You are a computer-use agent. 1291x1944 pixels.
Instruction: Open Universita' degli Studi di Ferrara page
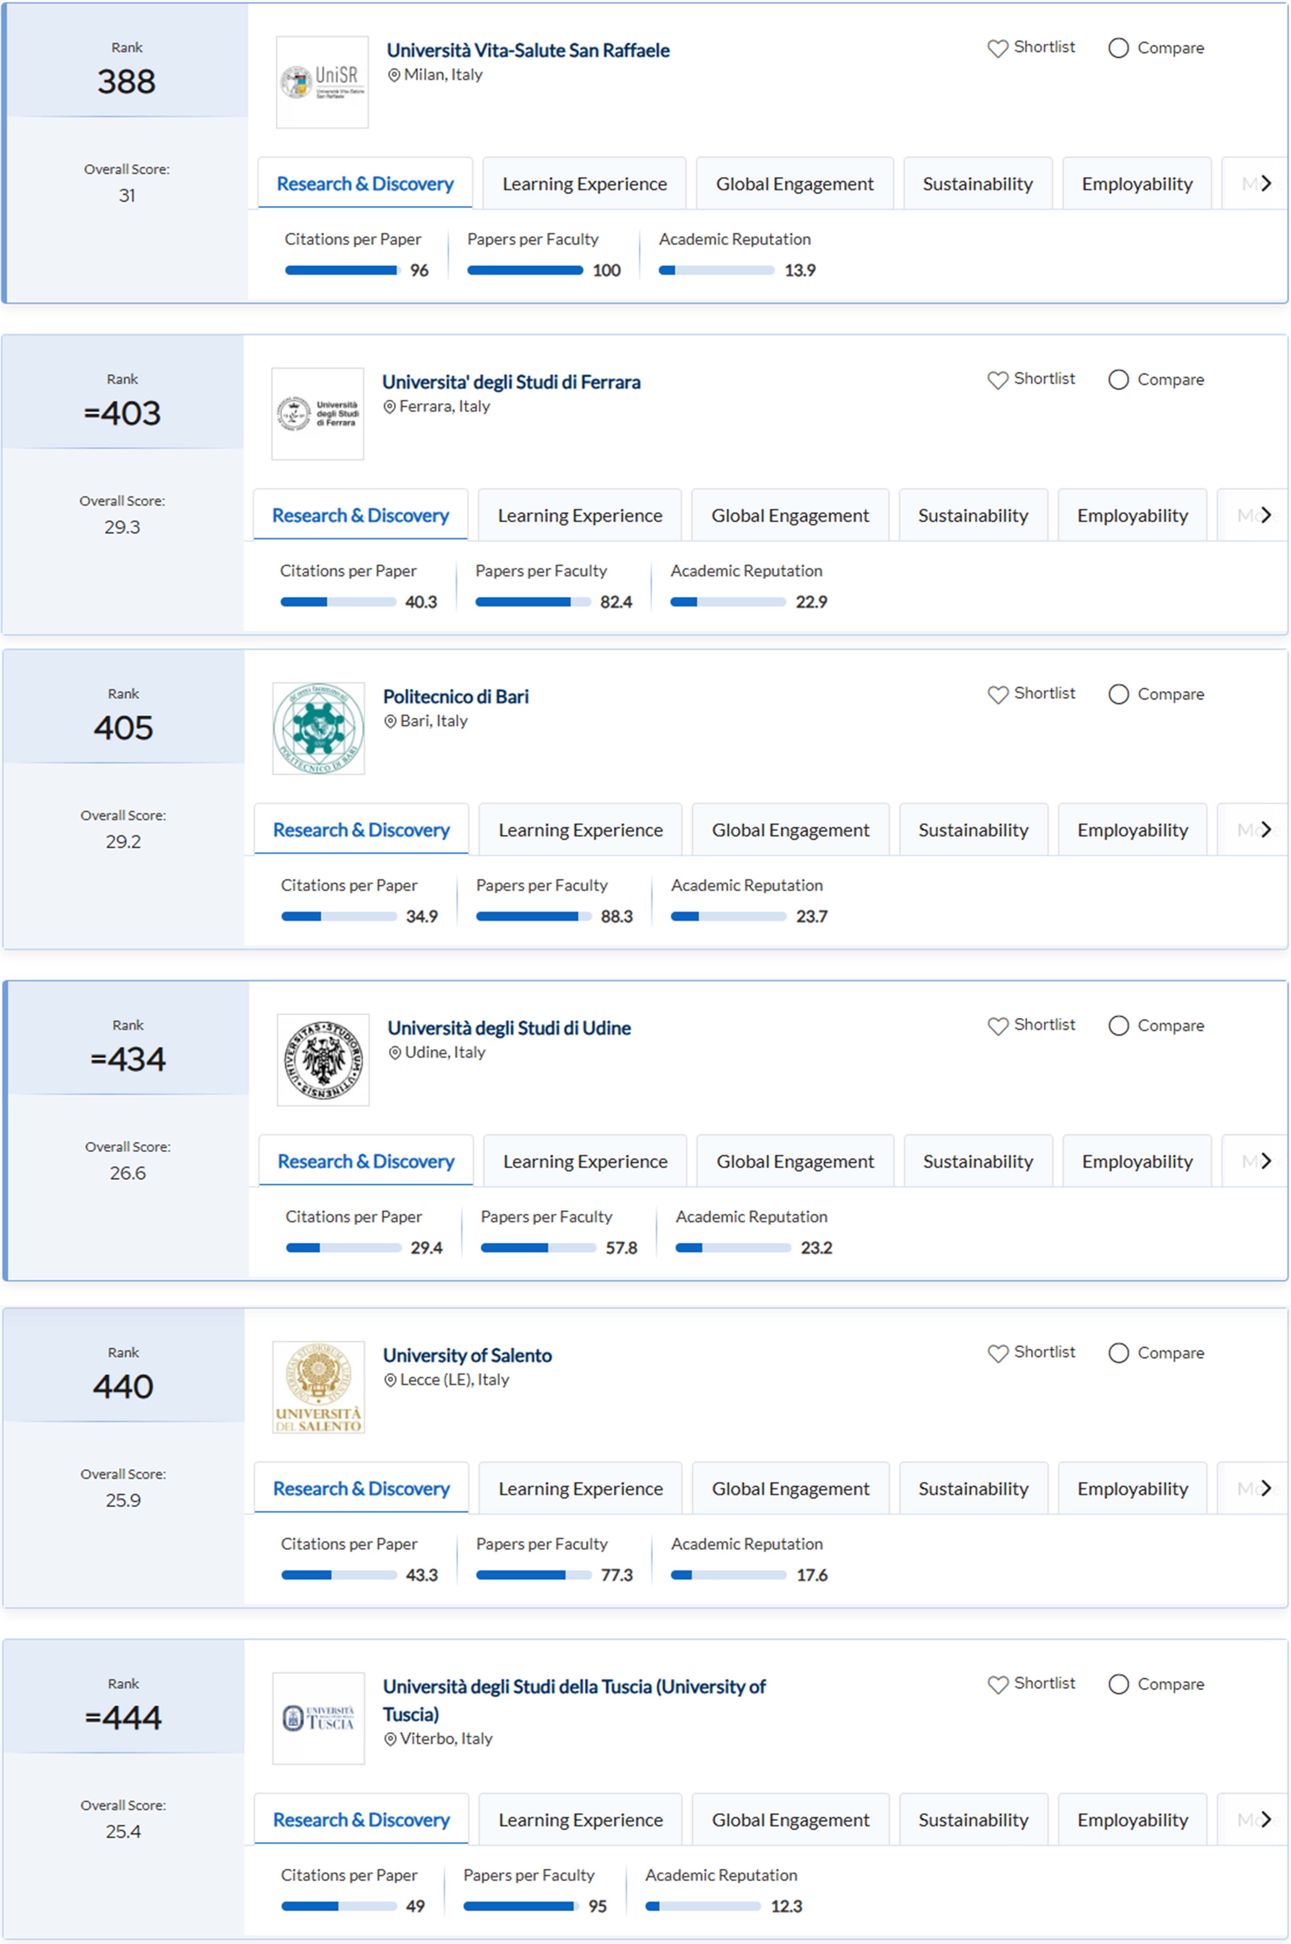511,382
